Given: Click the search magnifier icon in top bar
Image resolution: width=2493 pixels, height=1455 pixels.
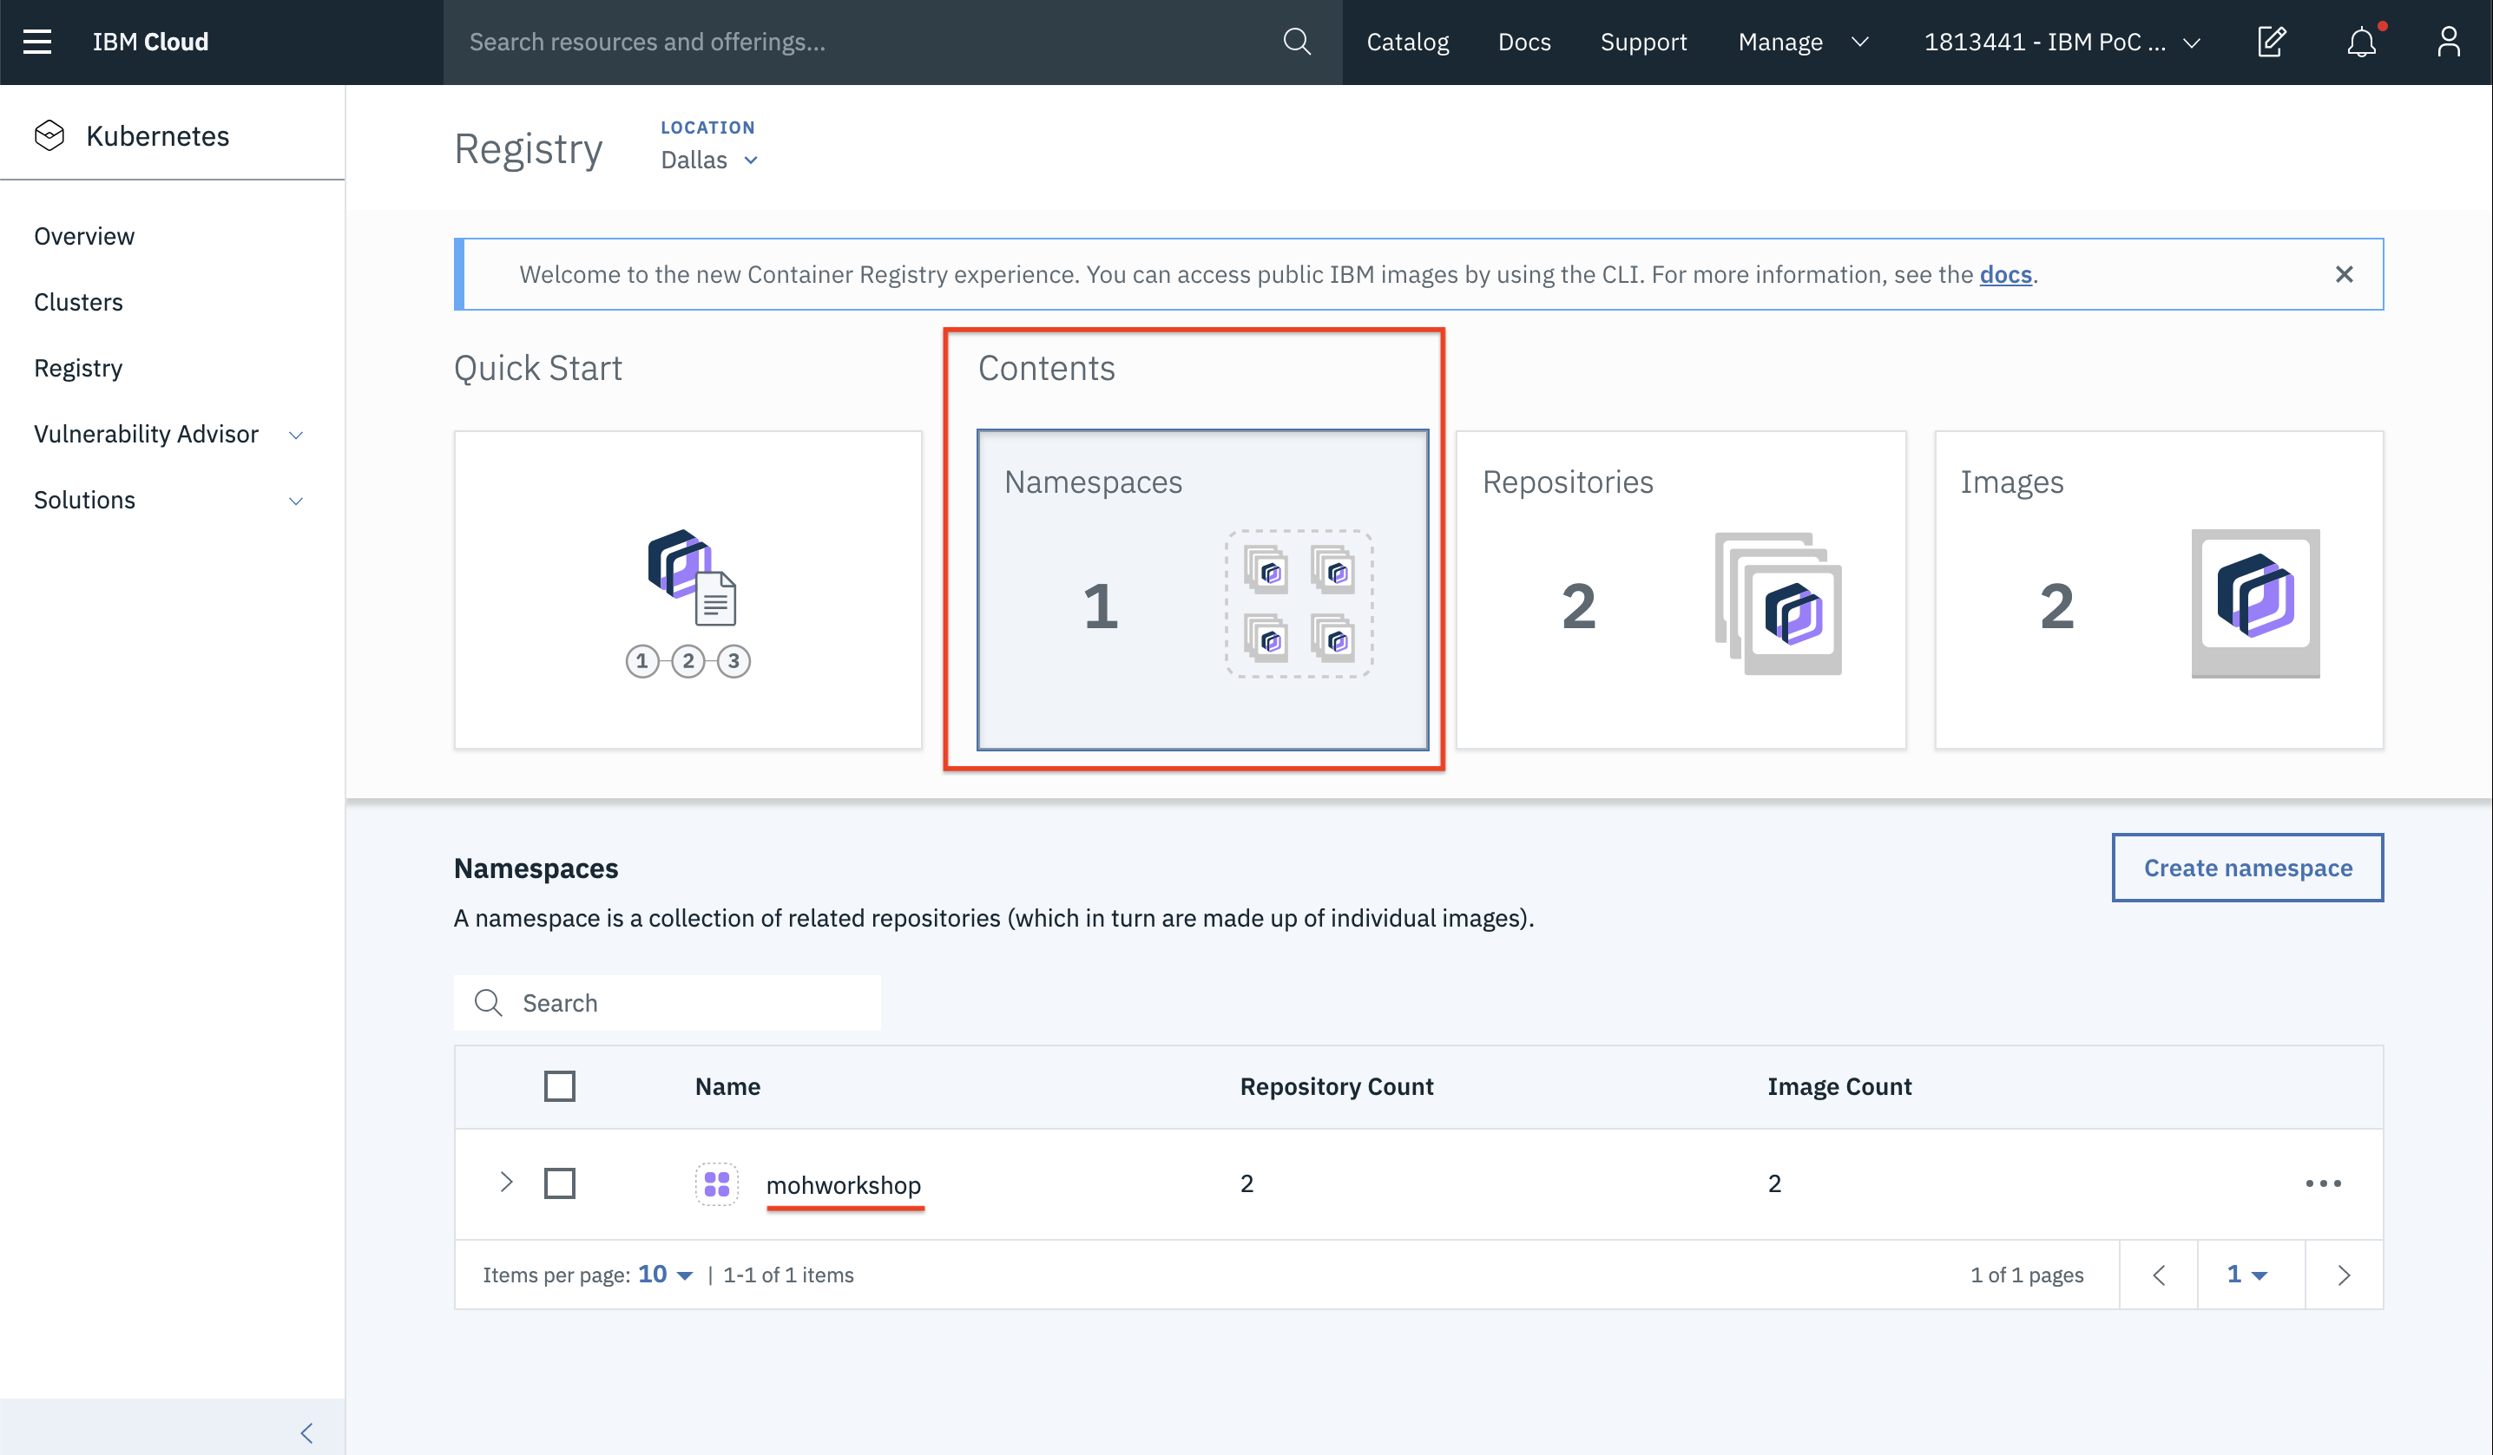Looking at the screenshot, I should [1296, 42].
